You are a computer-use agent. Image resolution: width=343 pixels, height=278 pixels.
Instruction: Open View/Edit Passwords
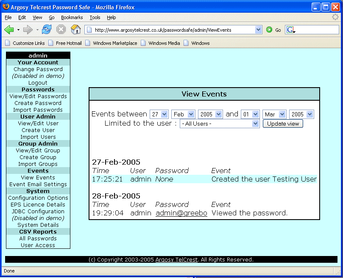38,96
